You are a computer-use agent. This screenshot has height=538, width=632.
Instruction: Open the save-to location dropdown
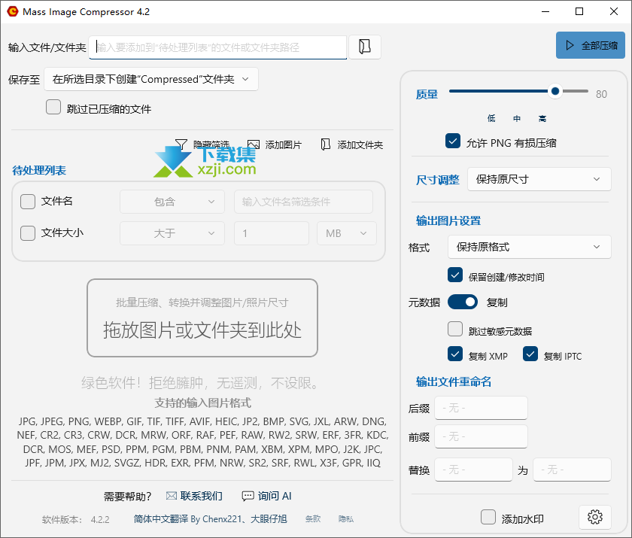tap(151, 79)
